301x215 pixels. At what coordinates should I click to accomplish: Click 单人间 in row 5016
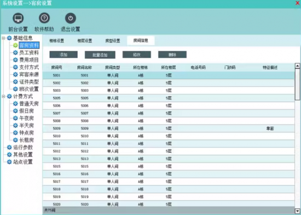point(113,174)
